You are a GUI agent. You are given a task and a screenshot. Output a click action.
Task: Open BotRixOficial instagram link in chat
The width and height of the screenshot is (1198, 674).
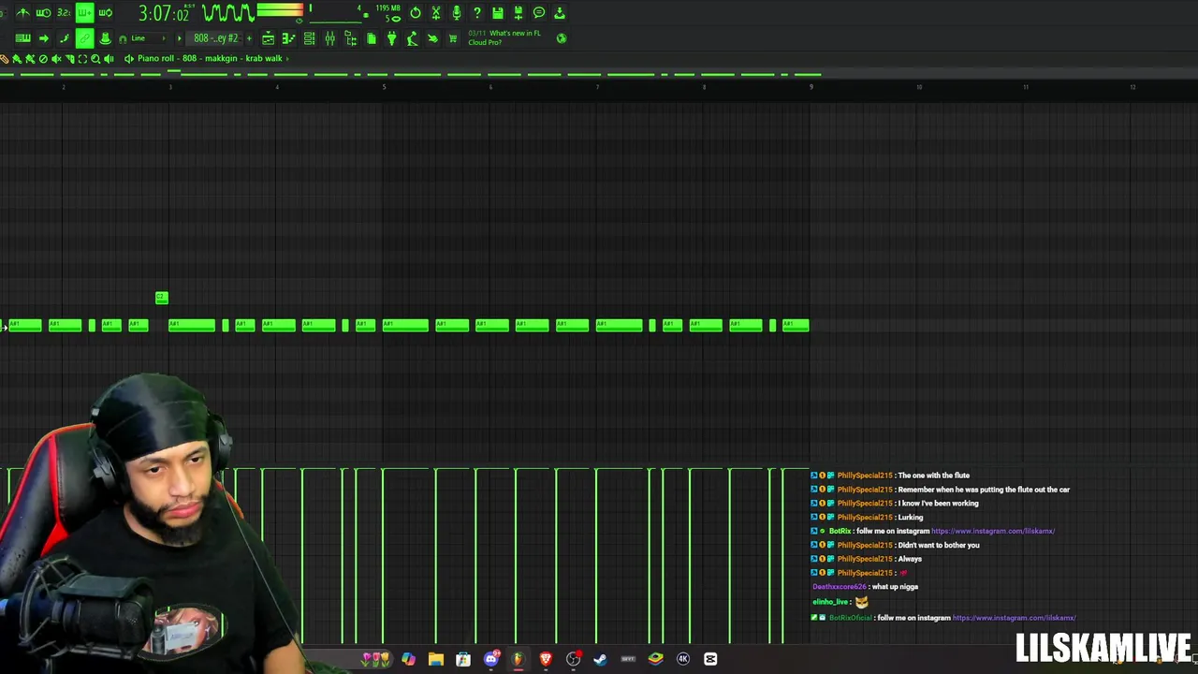coord(1015,618)
